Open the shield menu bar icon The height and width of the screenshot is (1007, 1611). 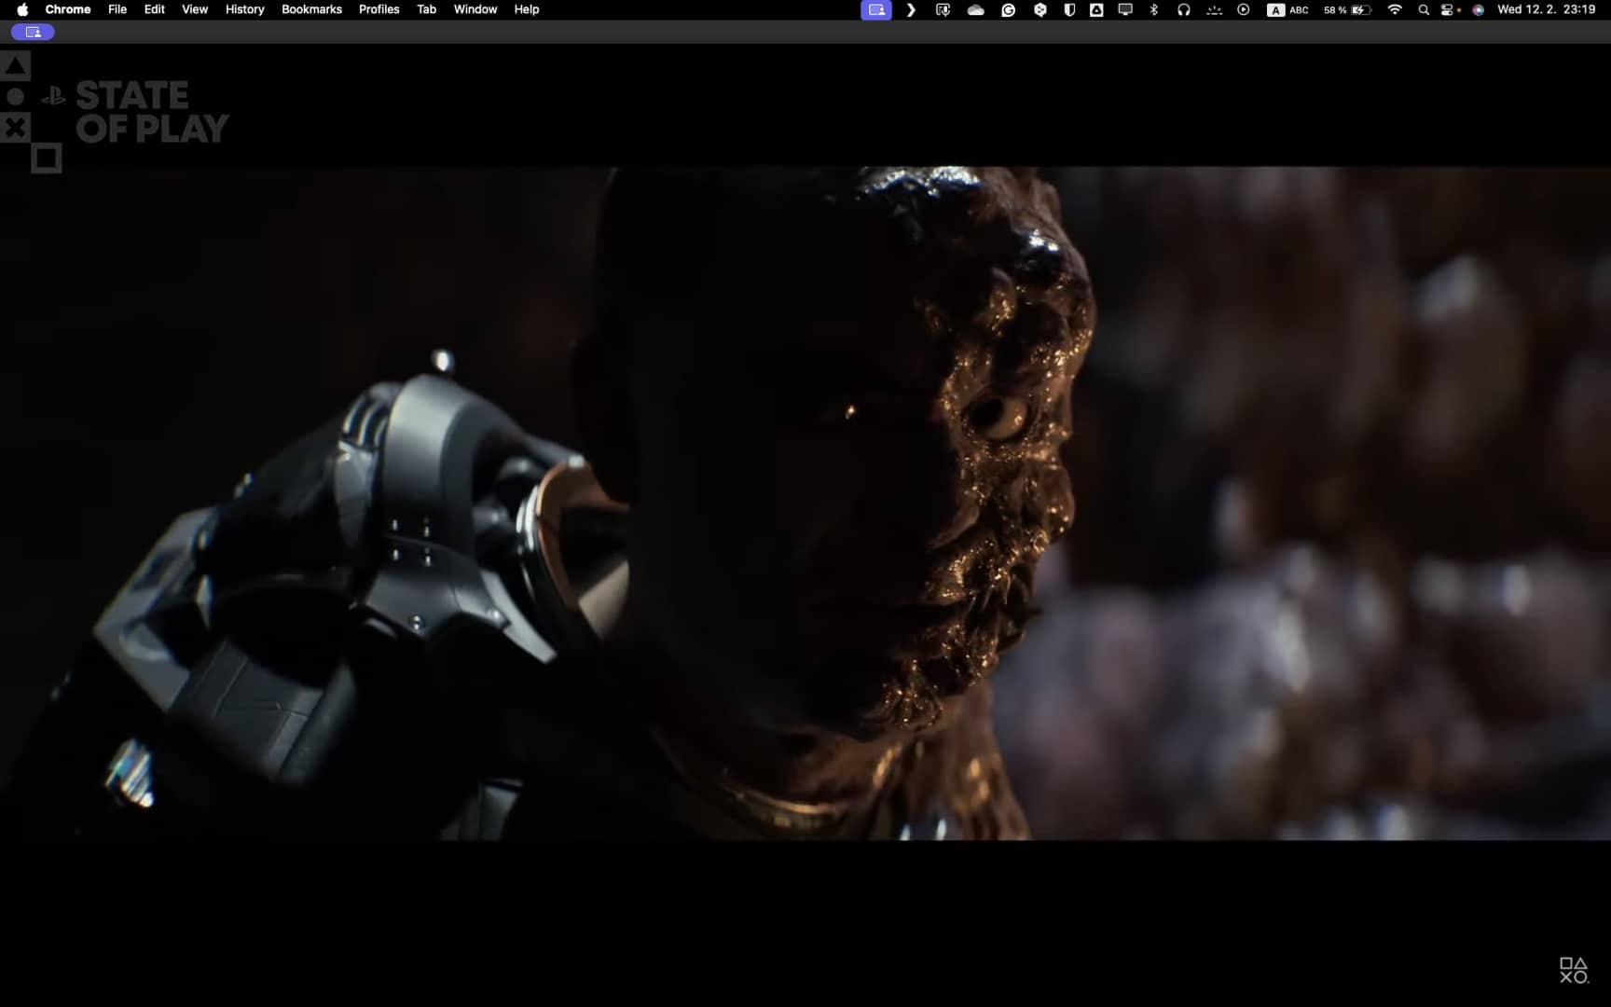coord(1069,9)
